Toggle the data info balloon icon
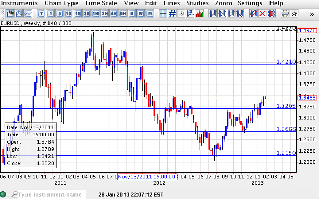The height and width of the screenshot is (199, 319). tap(181, 14)
